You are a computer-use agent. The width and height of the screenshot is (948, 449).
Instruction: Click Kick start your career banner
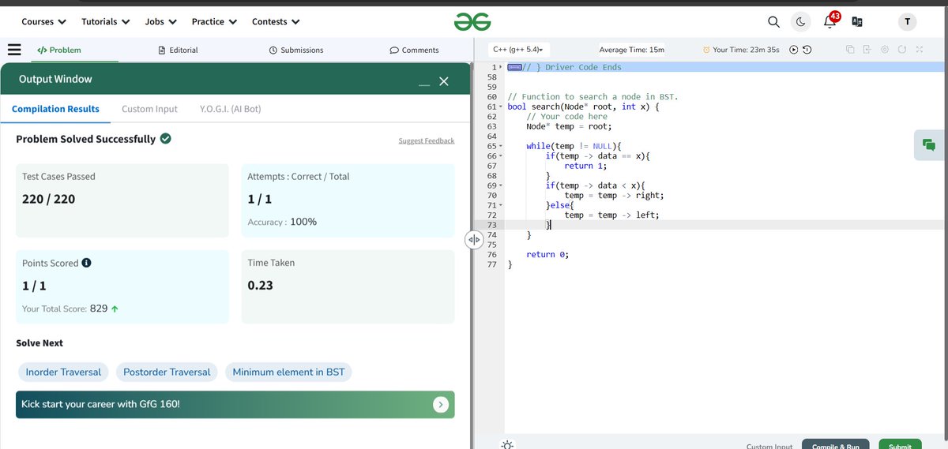[x=235, y=405]
